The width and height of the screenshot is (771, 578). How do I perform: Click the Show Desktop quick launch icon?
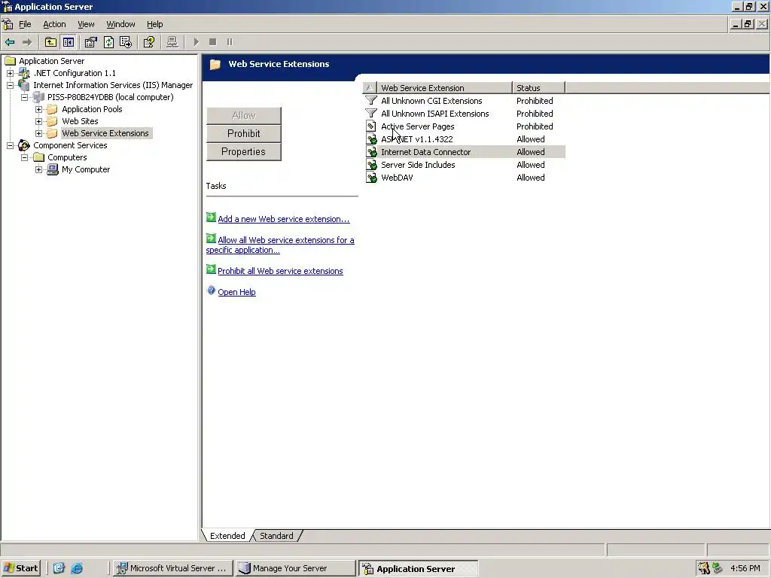[x=59, y=568]
